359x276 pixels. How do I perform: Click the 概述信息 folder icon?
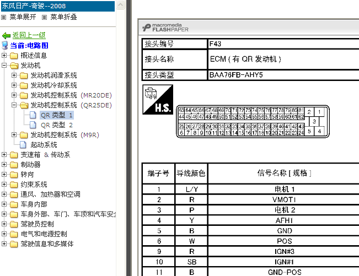pos(14,56)
